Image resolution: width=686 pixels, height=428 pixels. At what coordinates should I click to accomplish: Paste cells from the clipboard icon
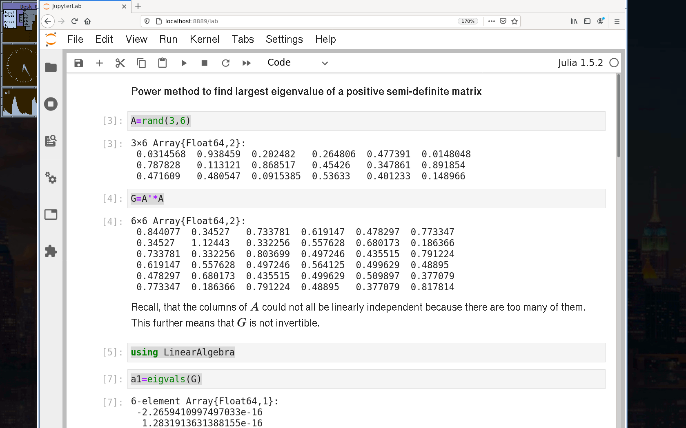(162, 63)
